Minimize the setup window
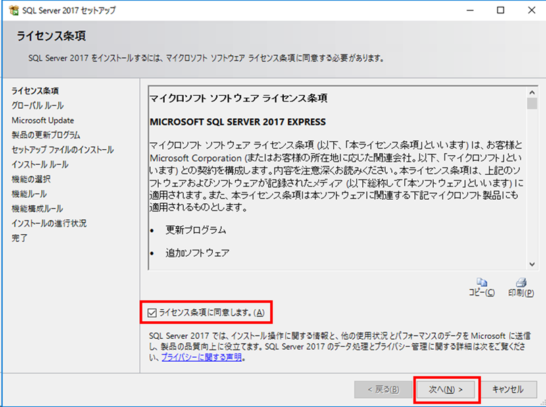The width and height of the screenshot is (546, 407). tap(470, 10)
